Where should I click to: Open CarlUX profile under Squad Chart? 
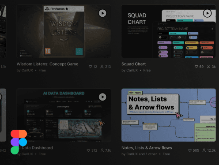tap(132, 70)
